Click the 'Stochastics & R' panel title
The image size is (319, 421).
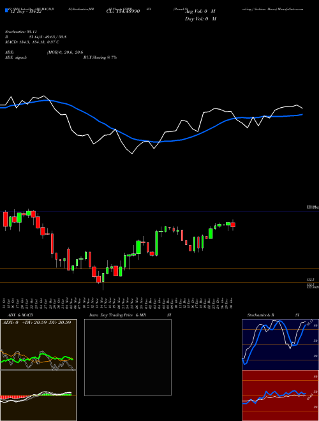(x=260, y=315)
